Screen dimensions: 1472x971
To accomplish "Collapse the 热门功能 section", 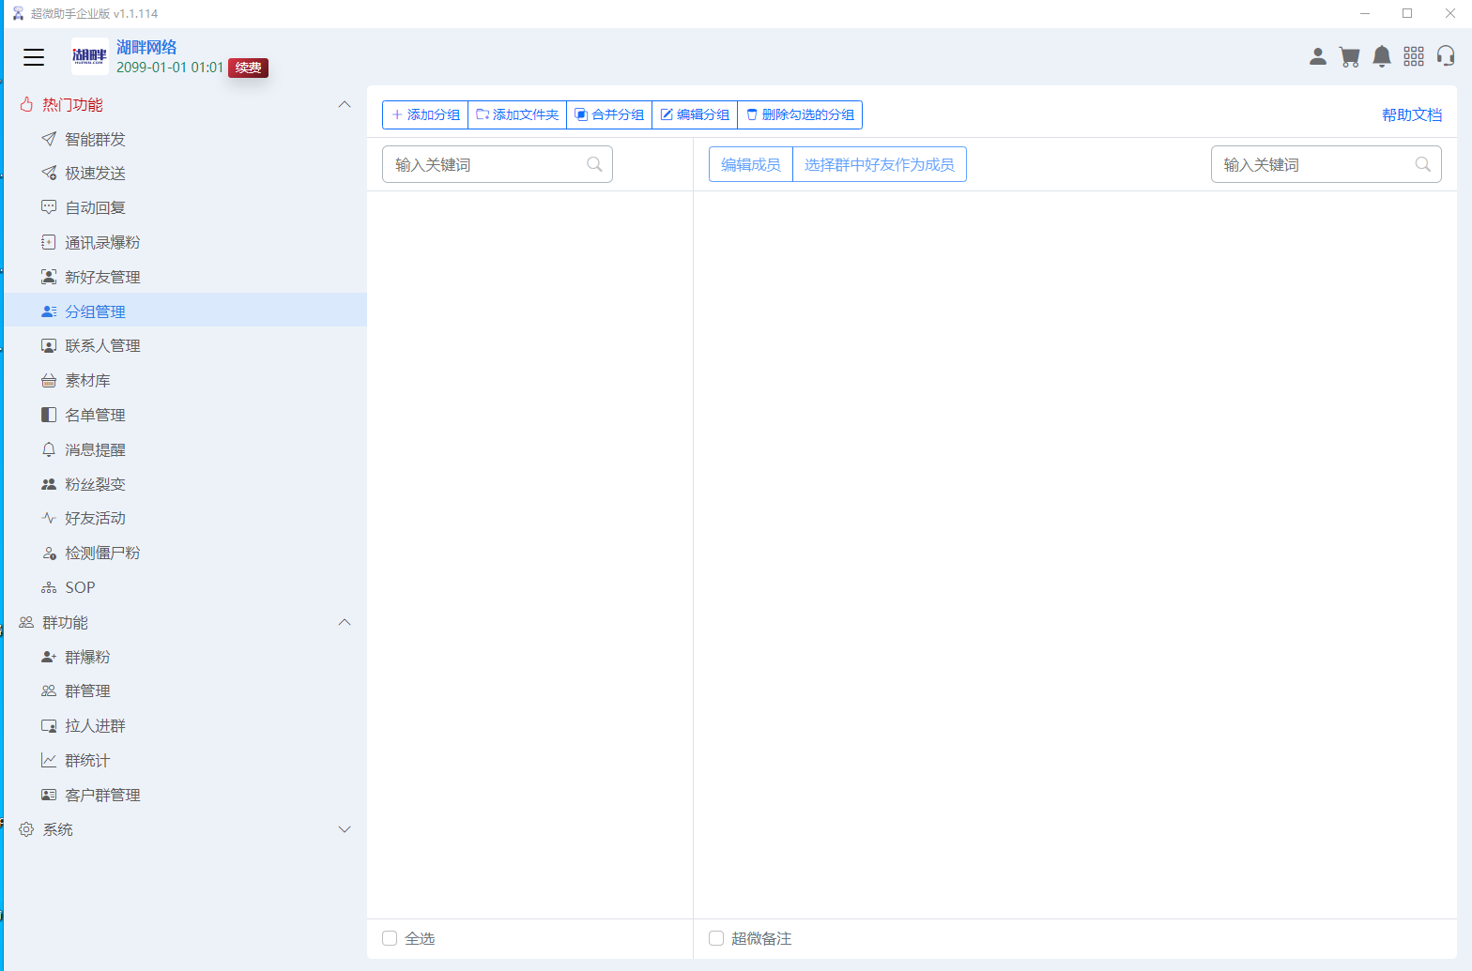I will pyautogui.click(x=345, y=104).
